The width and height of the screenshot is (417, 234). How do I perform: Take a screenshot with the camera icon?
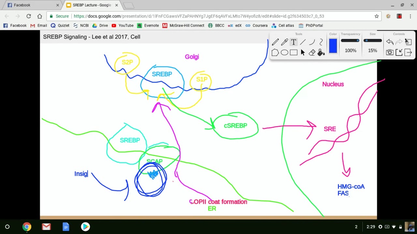(x=390, y=52)
